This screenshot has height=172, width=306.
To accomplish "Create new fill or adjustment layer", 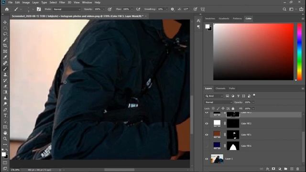I will (x=280, y=169).
